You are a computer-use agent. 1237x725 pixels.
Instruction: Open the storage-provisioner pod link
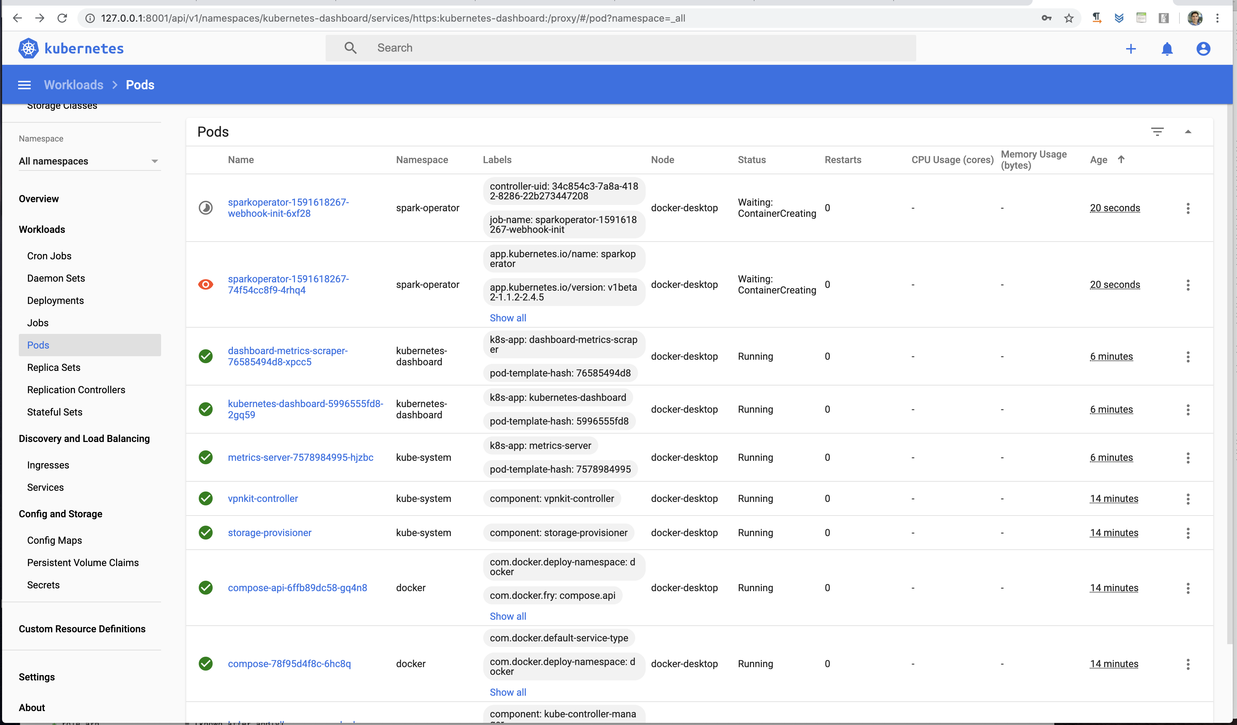click(270, 533)
